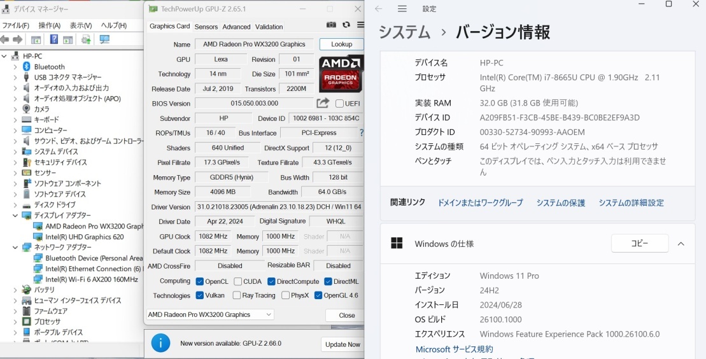Click the AMD Radeon Graphics logo
The width and height of the screenshot is (706, 359).
tap(341, 73)
